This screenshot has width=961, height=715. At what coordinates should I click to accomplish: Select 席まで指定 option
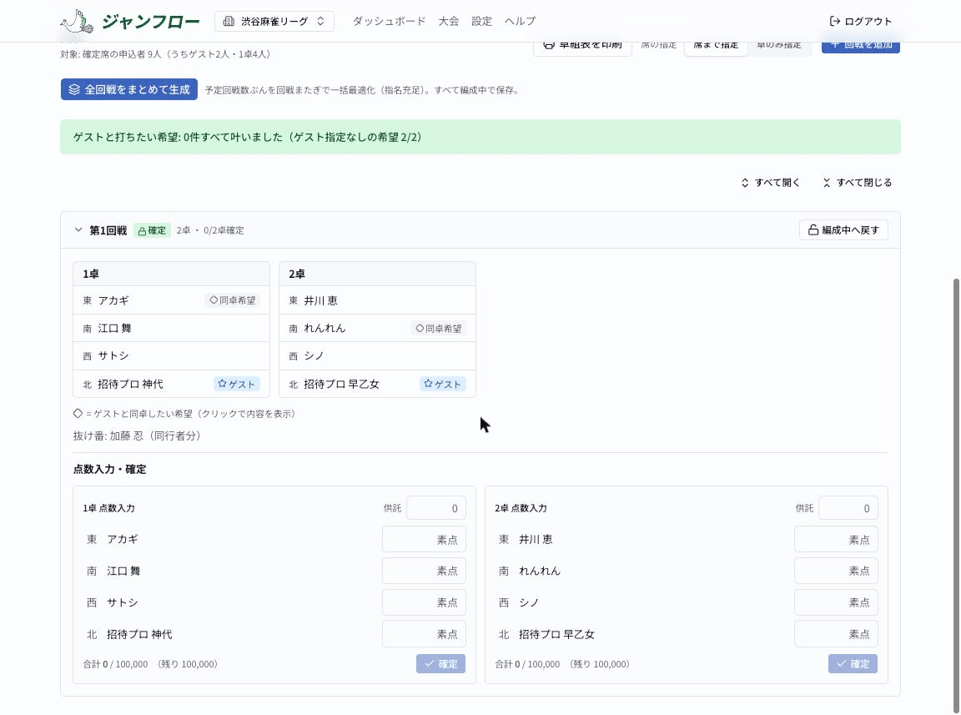pos(715,47)
